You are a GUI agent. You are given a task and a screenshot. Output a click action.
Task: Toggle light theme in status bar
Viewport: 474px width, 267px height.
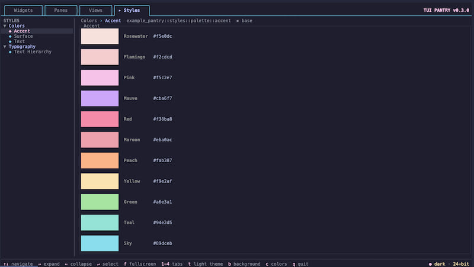pyautogui.click(x=205, y=264)
